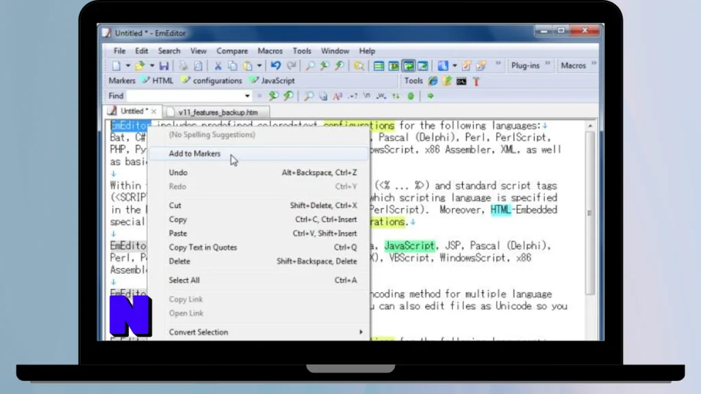
Task: Click the greyed Redo arrow icon
Action: [x=291, y=66]
